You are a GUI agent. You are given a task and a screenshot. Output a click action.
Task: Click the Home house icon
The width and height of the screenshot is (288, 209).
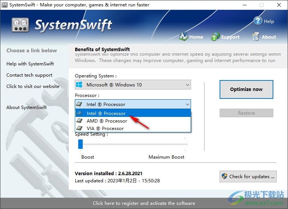click(183, 36)
